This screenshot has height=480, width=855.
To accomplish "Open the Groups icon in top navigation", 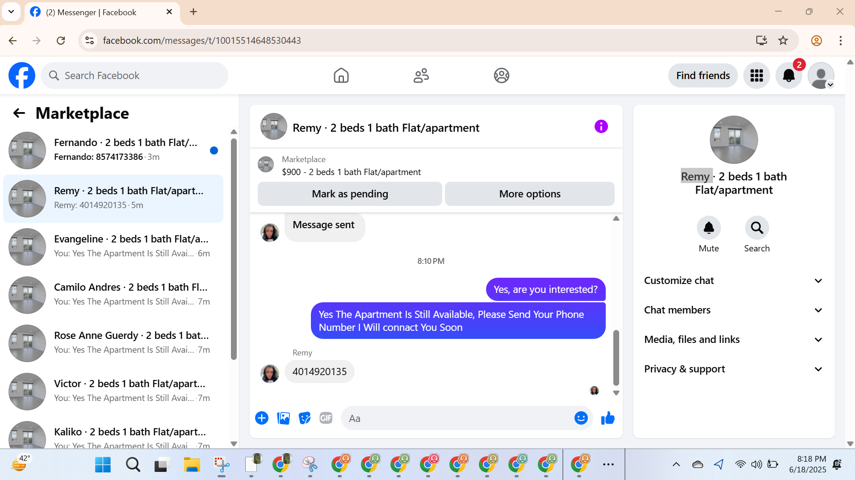I will [x=502, y=75].
